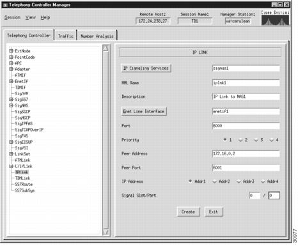
Task: Select SigVSI in the tree
Action: point(21,148)
